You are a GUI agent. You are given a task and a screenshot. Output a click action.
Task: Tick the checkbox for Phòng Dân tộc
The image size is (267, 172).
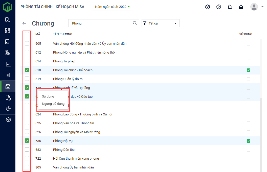click(x=27, y=150)
